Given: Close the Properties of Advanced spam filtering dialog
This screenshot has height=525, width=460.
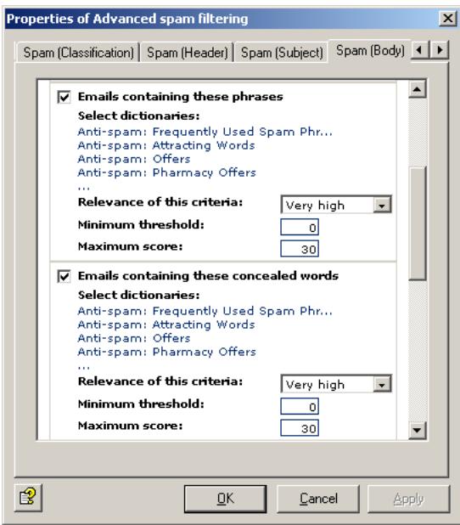Looking at the screenshot, I should coord(447,18).
